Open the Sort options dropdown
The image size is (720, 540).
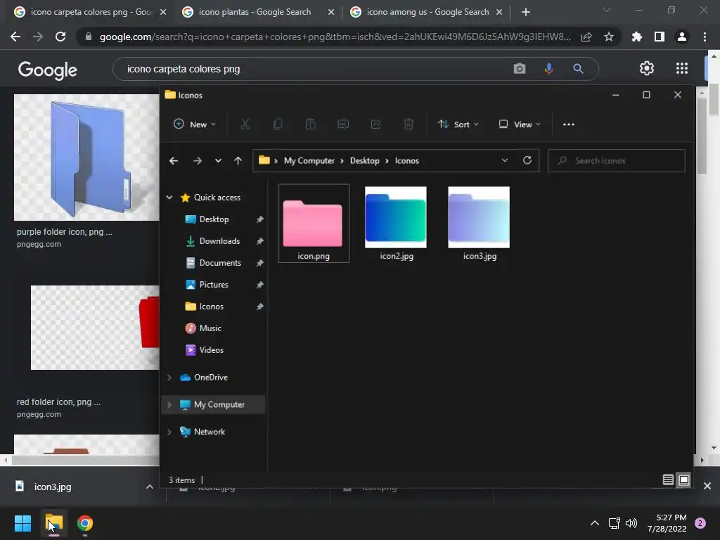point(458,124)
